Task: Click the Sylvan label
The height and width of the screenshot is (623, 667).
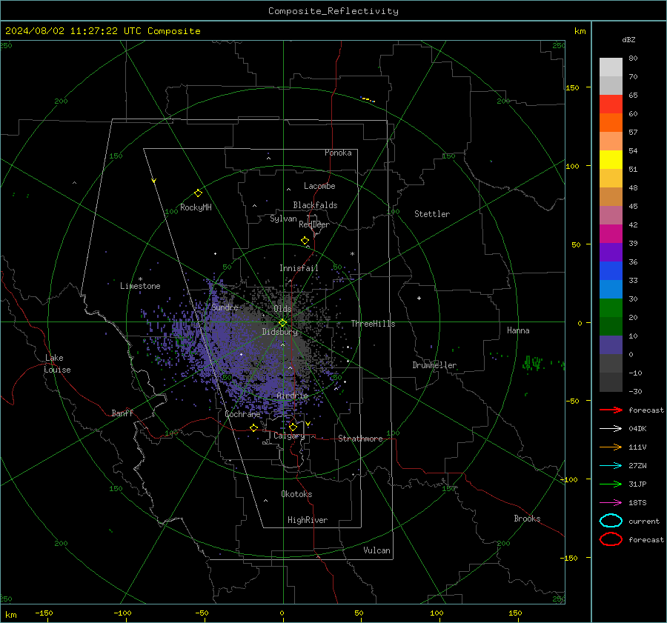Action: click(283, 219)
